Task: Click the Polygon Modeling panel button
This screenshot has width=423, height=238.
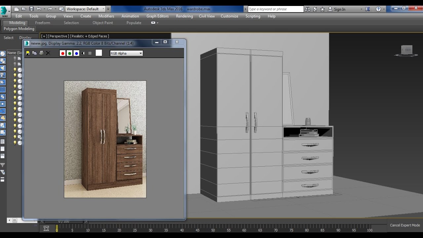Action: [x=19, y=29]
